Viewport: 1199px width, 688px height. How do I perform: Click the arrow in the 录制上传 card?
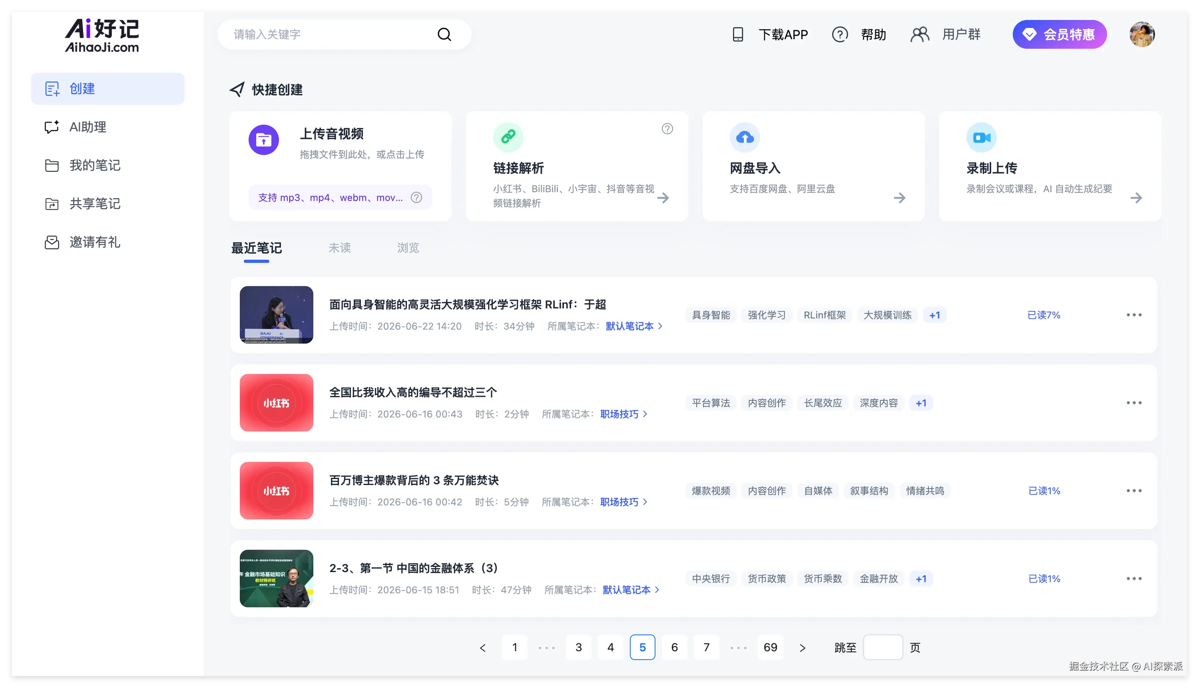pos(1136,198)
